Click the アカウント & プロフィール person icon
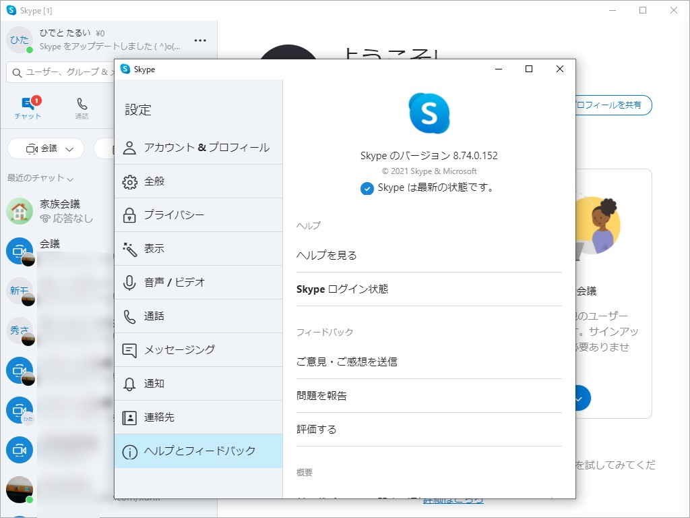This screenshot has width=690, height=518. pos(129,147)
